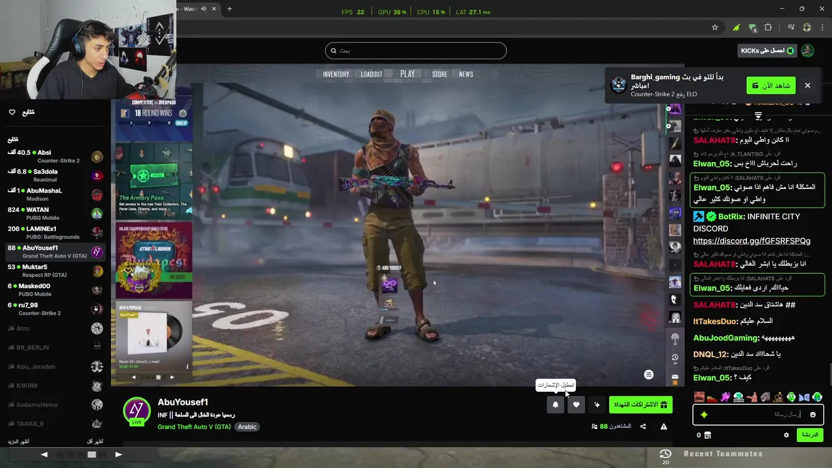Click the green chat send button

810,435
